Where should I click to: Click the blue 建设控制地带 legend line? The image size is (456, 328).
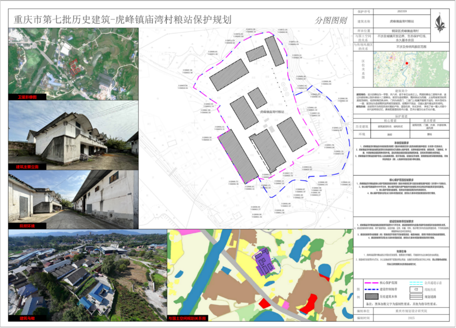pyautogui.click(x=371, y=290)
